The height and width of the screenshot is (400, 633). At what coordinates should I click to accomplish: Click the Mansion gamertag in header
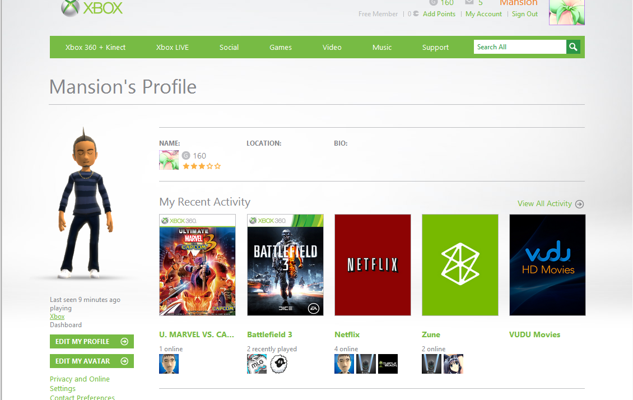click(518, 3)
